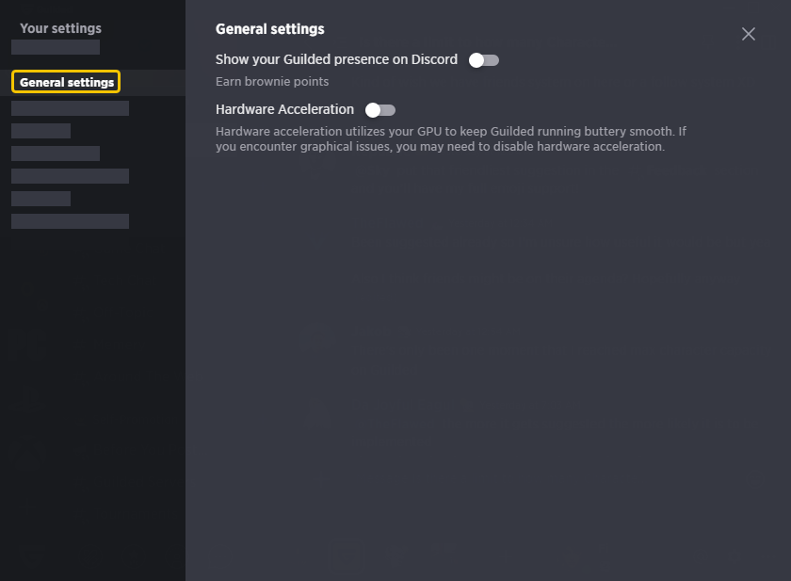Screen dimensions: 791x581
Task: Click the word "Discord" in the presence setting
Action: pyautogui.click(x=434, y=59)
